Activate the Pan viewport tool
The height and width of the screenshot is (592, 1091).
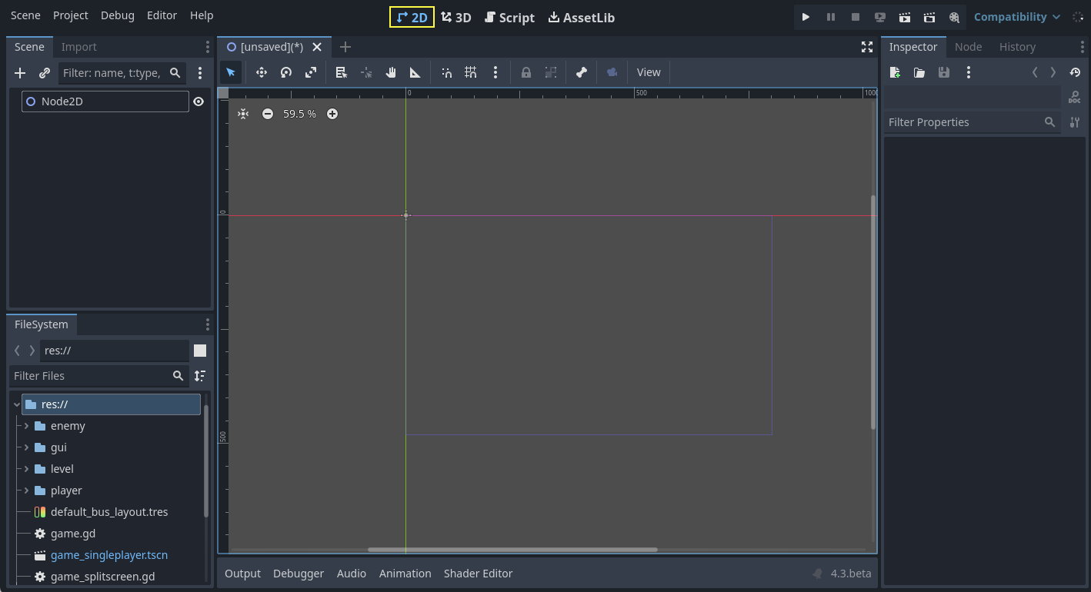tap(390, 72)
